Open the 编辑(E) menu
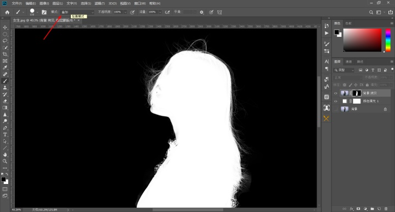395x212 pixels. (x=31, y=3)
